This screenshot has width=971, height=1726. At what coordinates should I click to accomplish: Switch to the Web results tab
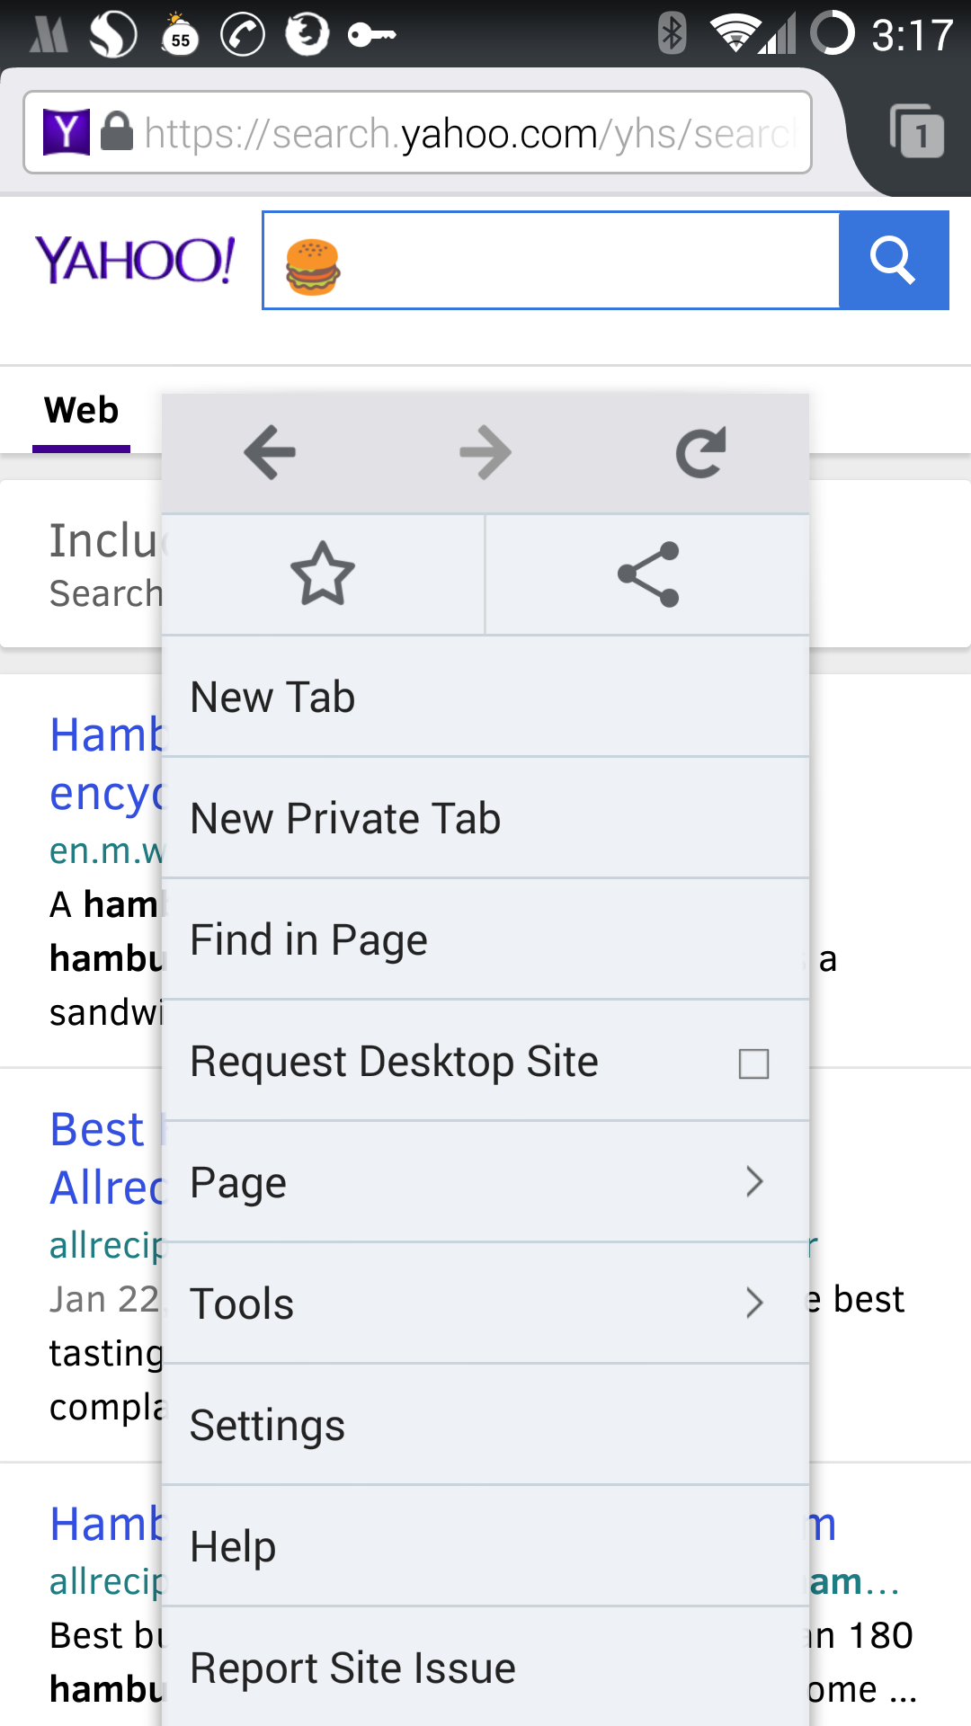pos(82,411)
